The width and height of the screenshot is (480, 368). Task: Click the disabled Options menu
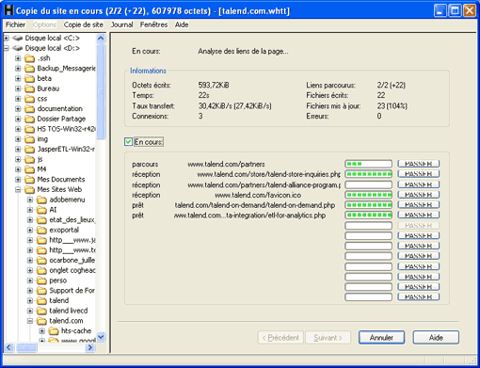tap(44, 24)
